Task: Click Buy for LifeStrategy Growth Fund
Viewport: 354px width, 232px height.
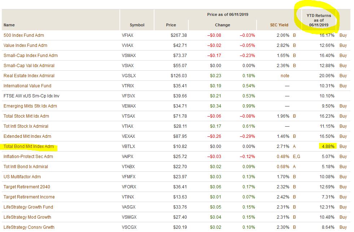Action: tap(343, 207)
